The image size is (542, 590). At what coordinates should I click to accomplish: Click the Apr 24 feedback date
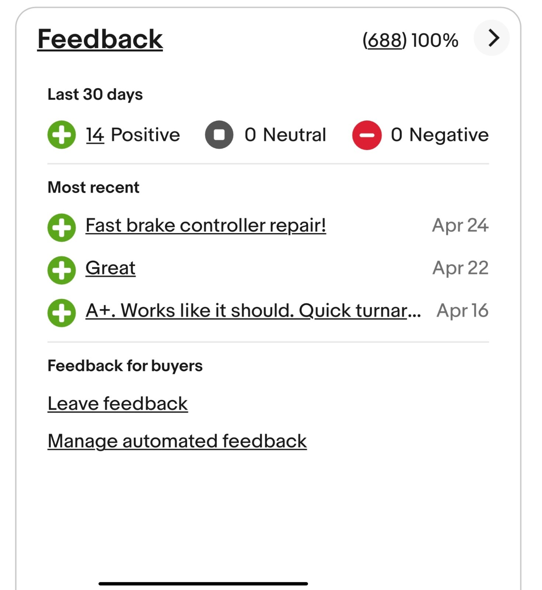point(460,225)
